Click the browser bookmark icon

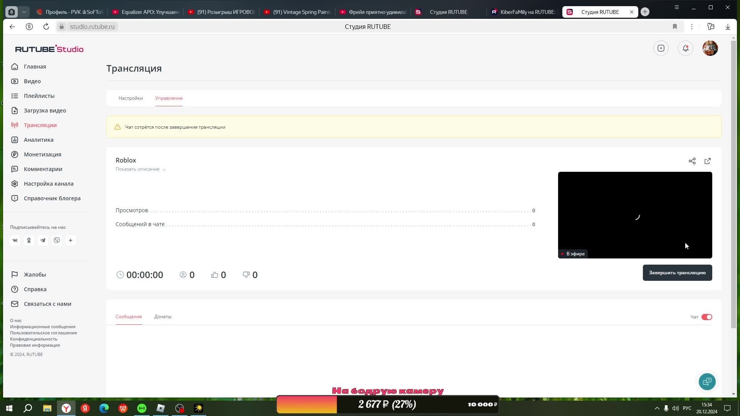pyautogui.click(x=674, y=27)
